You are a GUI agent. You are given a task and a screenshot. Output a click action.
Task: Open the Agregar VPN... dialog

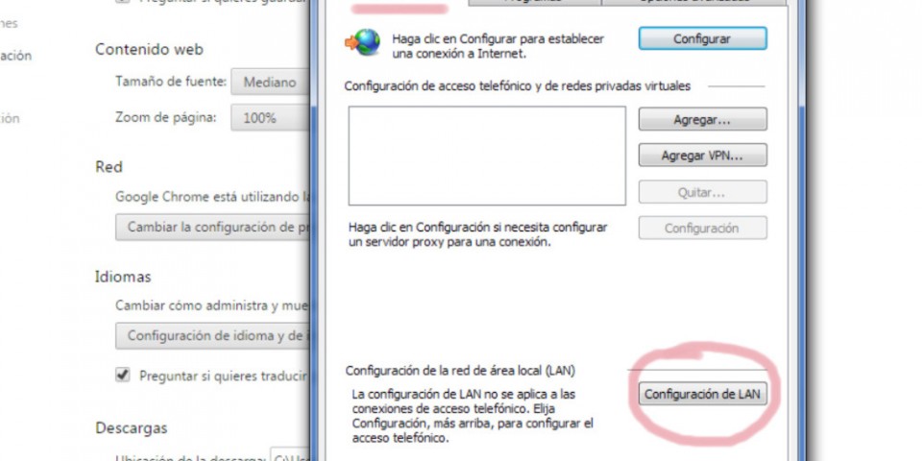(x=703, y=156)
